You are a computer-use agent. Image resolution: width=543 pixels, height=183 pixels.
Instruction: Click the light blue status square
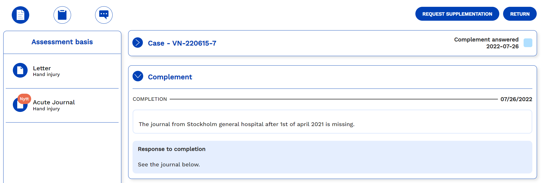(528, 43)
